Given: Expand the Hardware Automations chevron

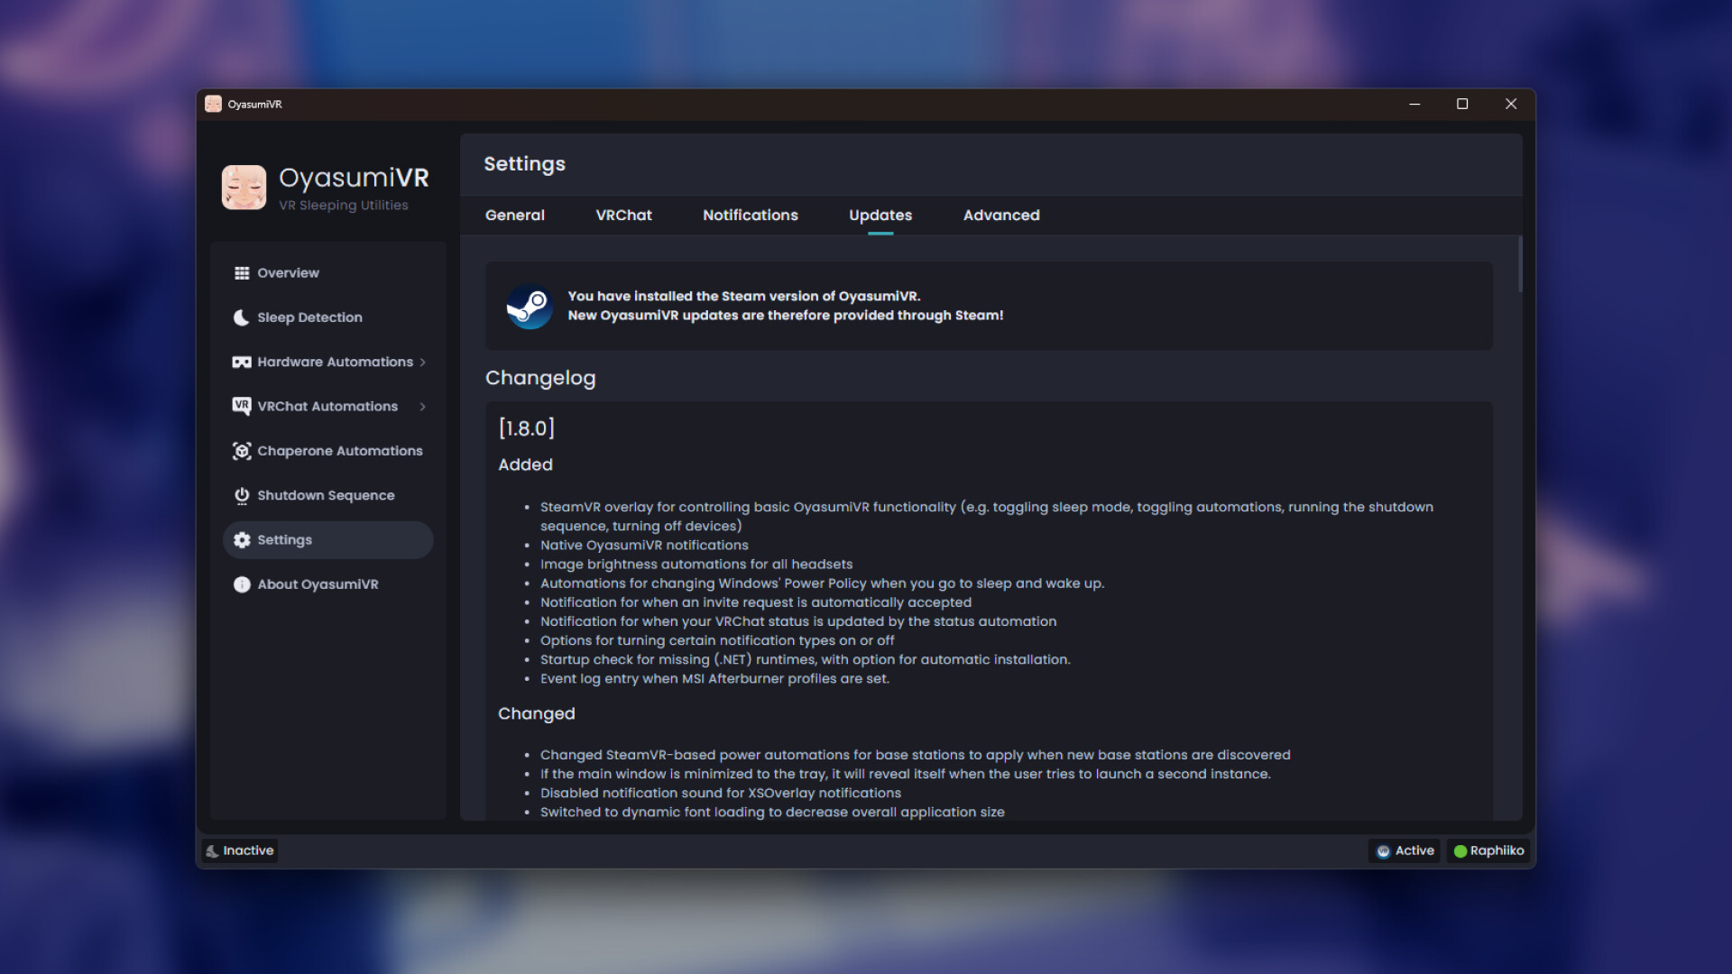Looking at the screenshot, I should tap(421, 362).
